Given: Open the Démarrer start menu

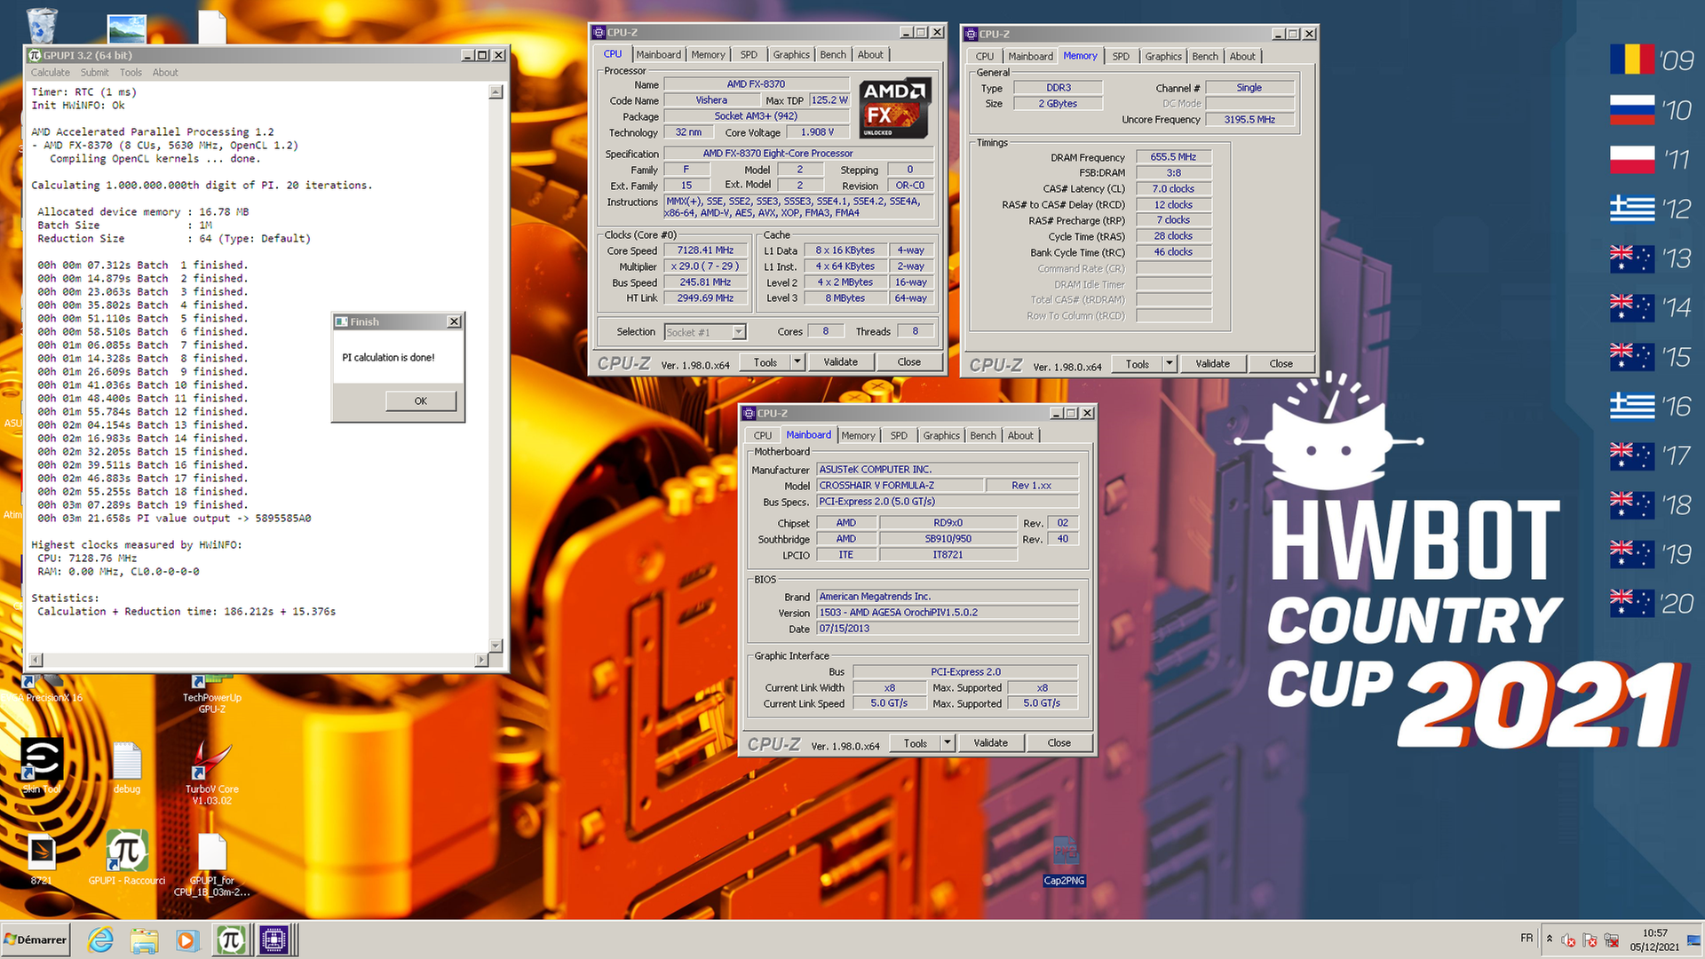Looking at the screenshot, I should pos(36,939).
